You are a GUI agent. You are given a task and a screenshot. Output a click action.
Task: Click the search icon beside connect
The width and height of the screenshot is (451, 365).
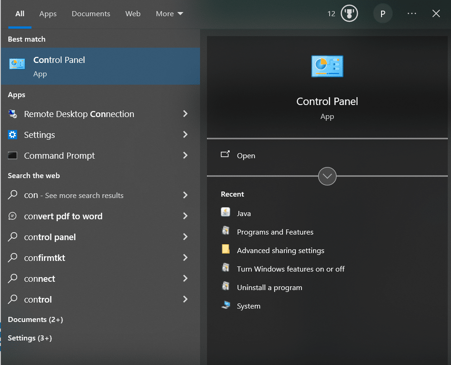coord(13,278)
